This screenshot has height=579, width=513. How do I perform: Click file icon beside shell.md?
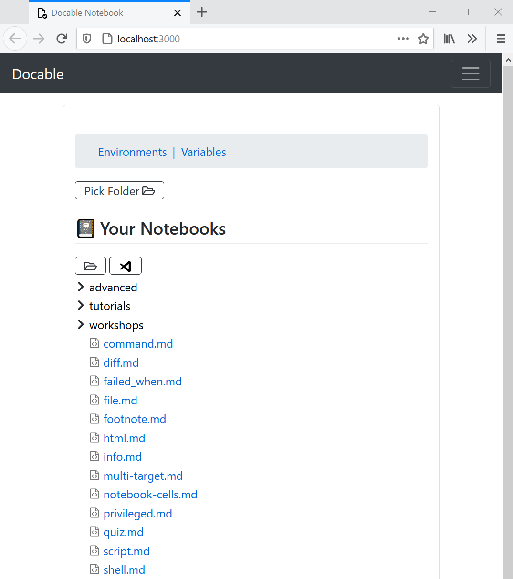[94, 569]
